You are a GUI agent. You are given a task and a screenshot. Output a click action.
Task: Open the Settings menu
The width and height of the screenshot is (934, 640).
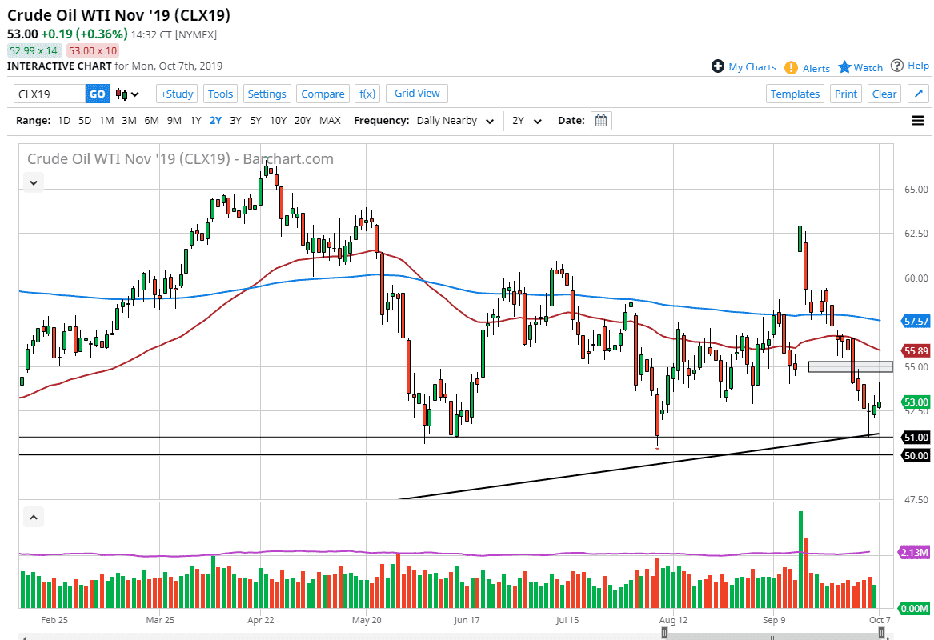[x=267, y=94]
